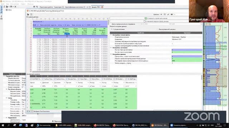Close the 'Дизайн ГРП' tab with its orange X
This screenshot has width=229, height=128.
[x=102, y=7]
